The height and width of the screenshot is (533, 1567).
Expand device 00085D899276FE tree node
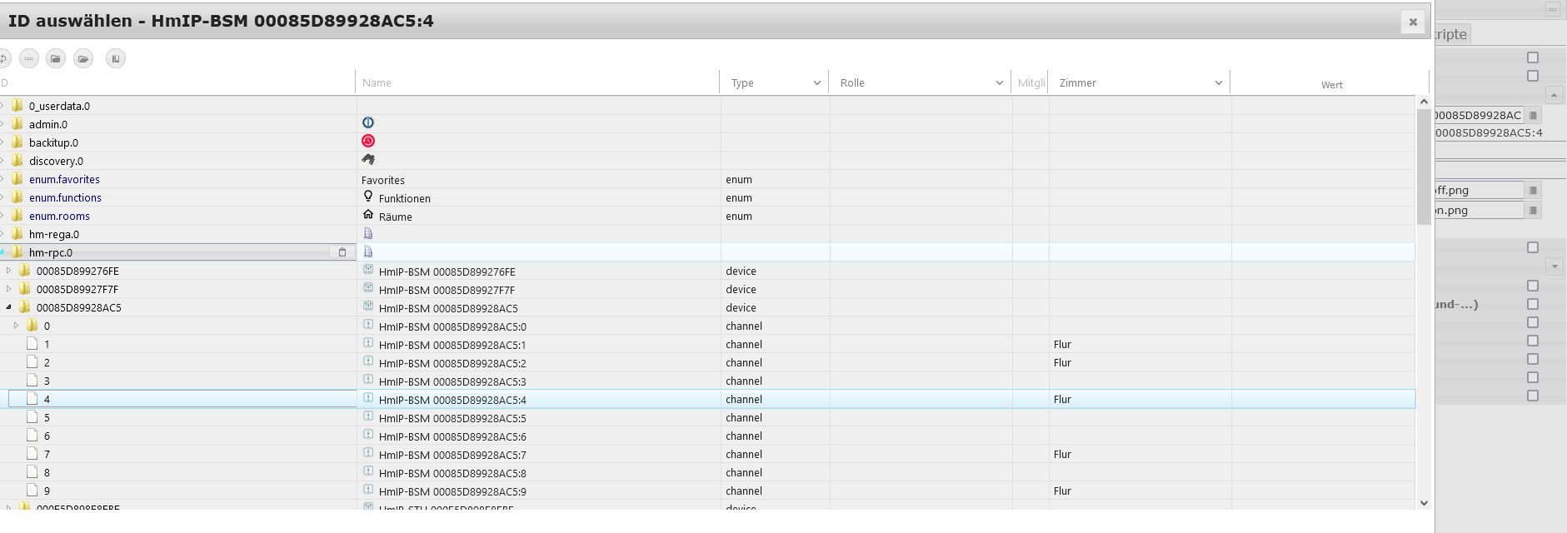point(8,271)
